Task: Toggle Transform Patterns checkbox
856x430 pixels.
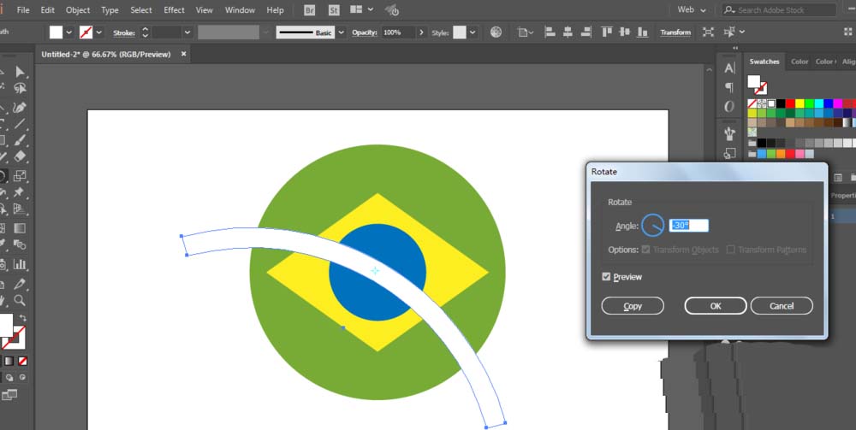Action: point(730,250)
